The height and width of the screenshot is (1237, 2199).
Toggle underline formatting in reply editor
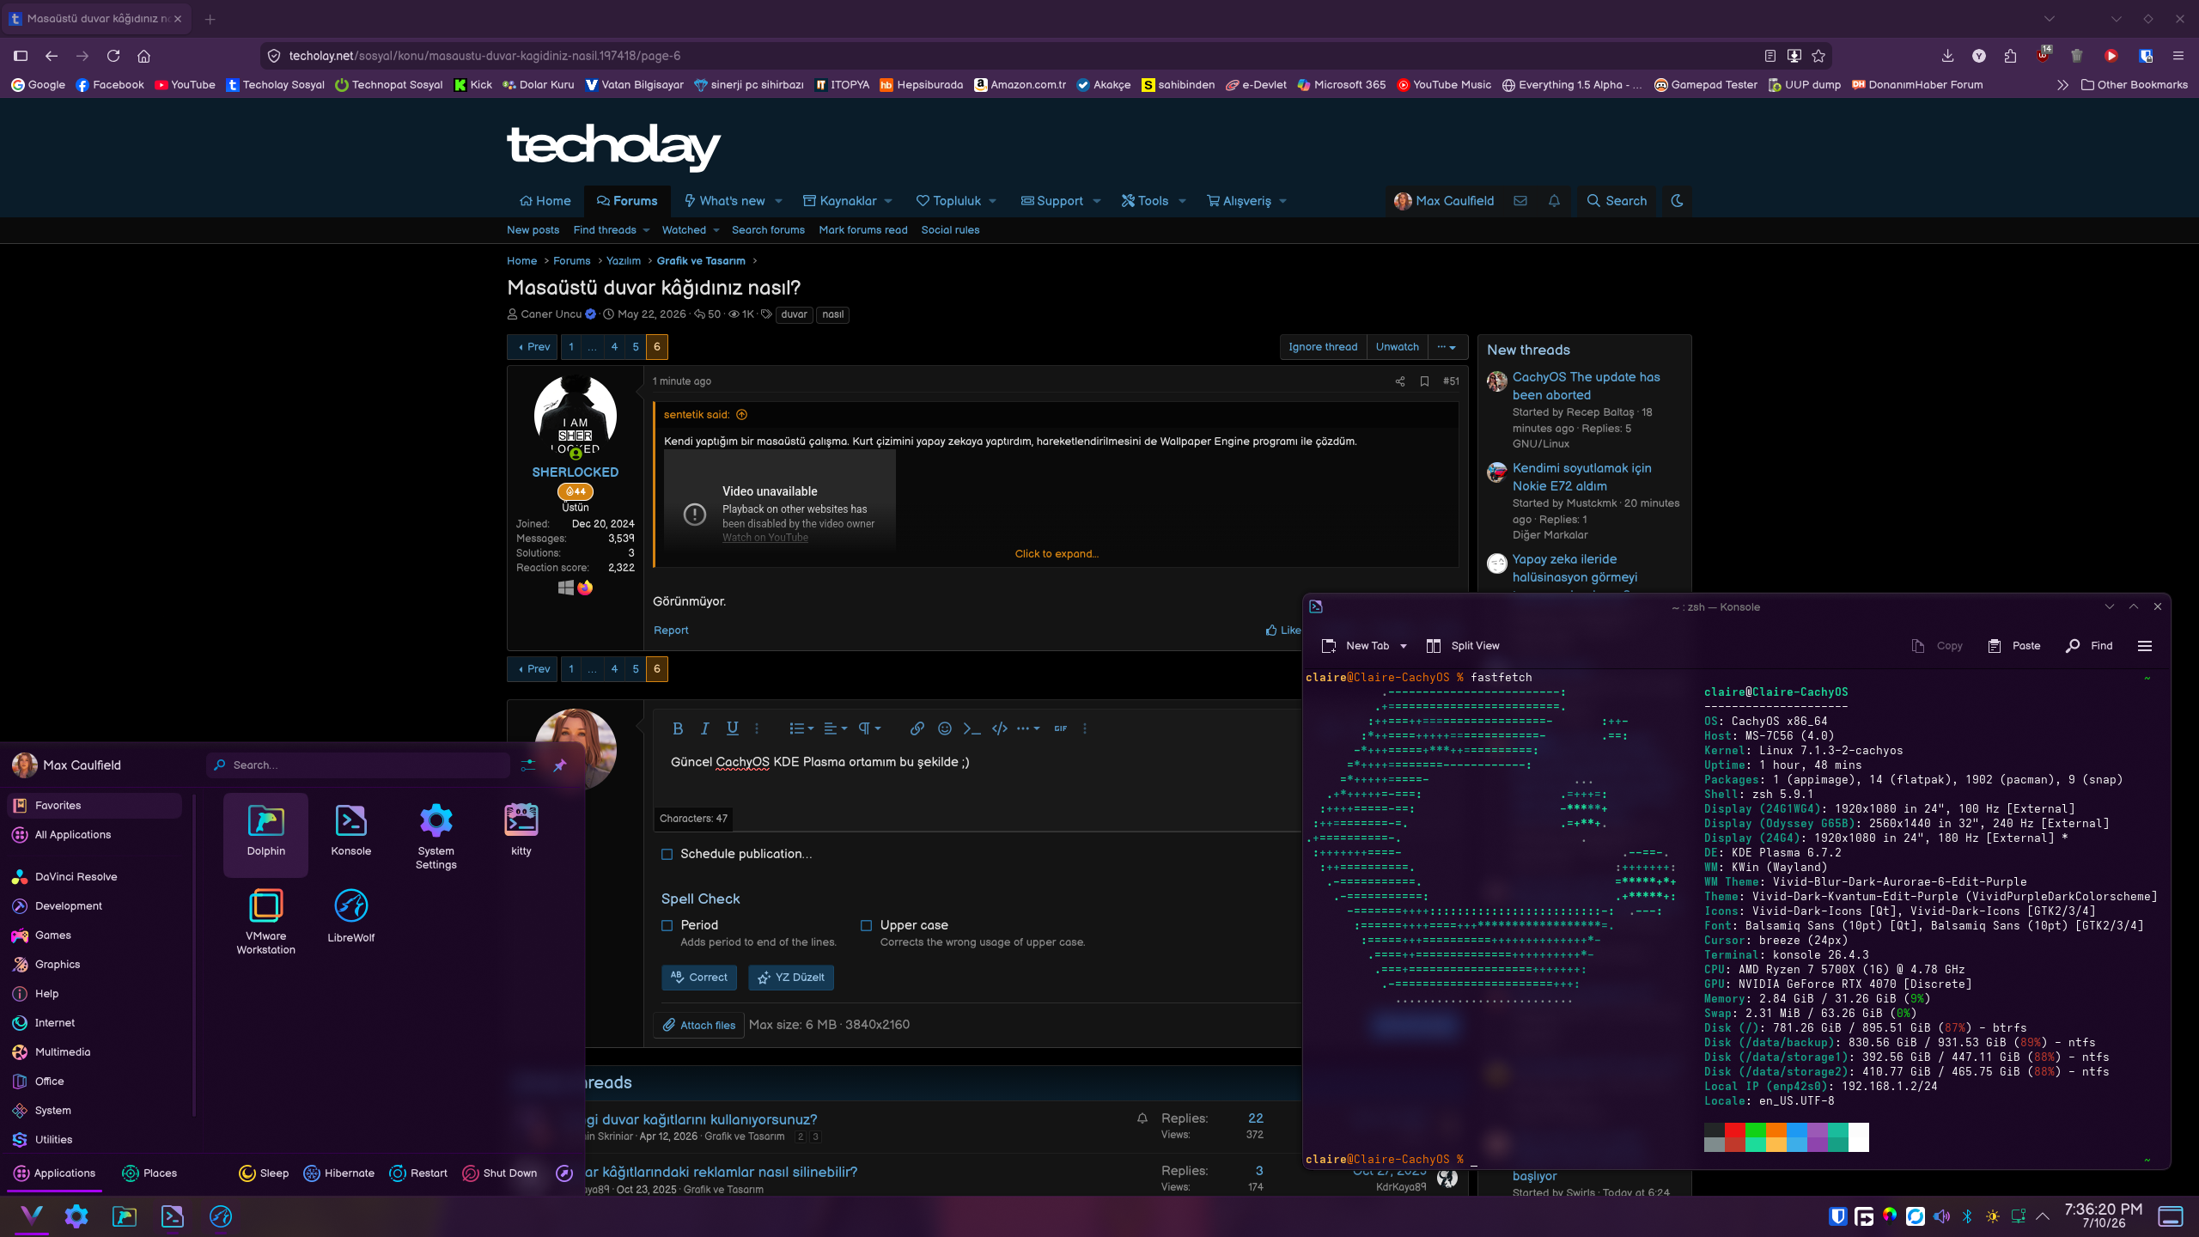pyautogui.click(x=732, y=728)
